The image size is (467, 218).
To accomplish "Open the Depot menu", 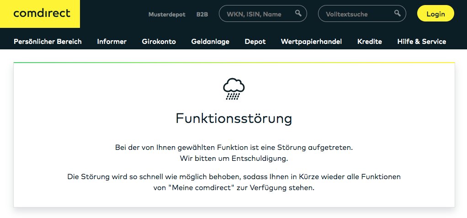I will click(255, 42).
